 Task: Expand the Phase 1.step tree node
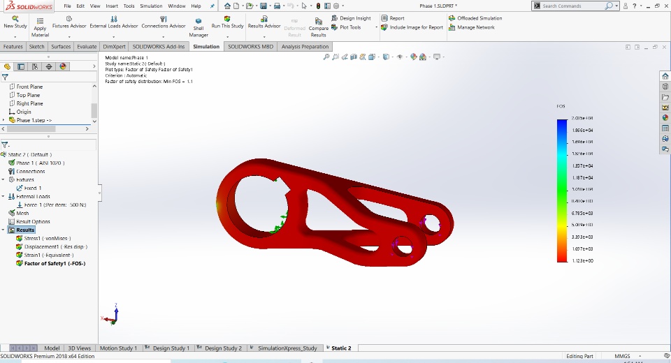pyautogui.click(x=3, y=120)
